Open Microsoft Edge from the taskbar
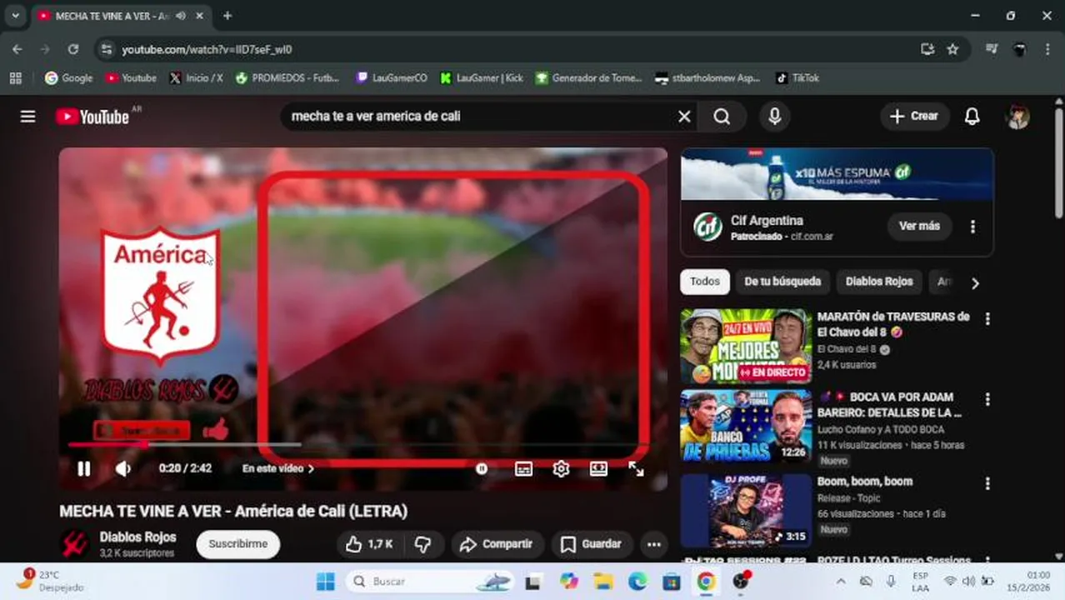1065x600 pixels. [637, 582]
